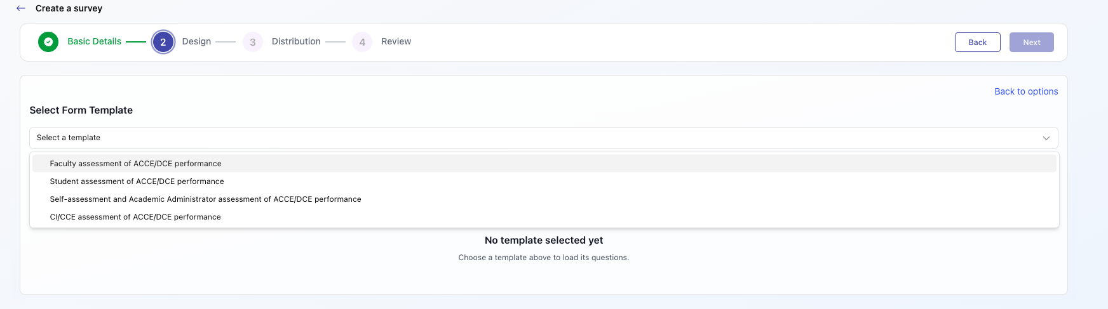Screen dimensions: 1108x309
Task: Click the step 3 circle icon
Action: pyautogui.click(x=253, y=42)
